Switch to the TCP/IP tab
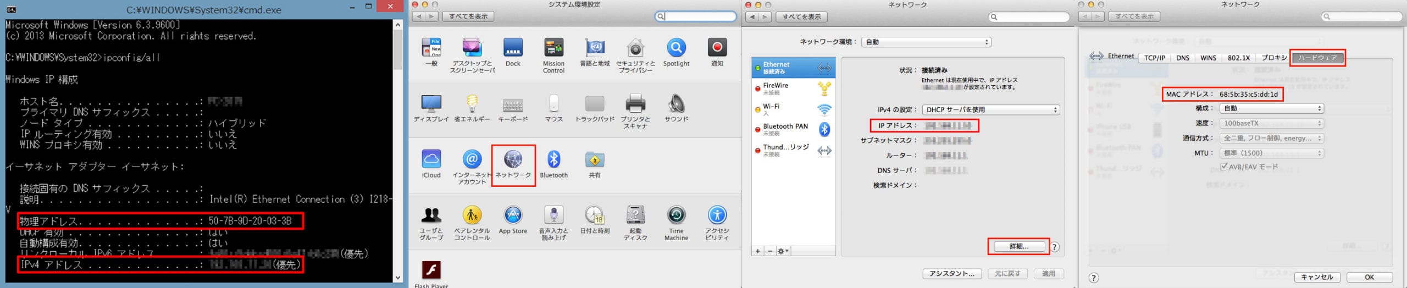Viewport: 1407px width, 288px height. point(1154,58)
